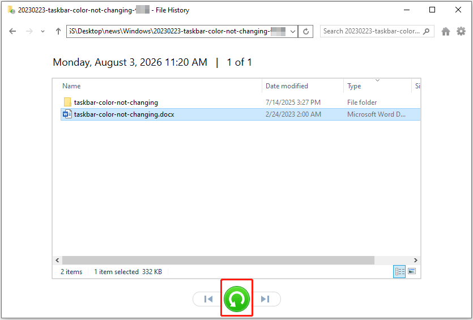Image resolution: width=473 pixels, height=320 pixels.
Task: Click 1 item selected 332 KB status
Action: (128, 272)
